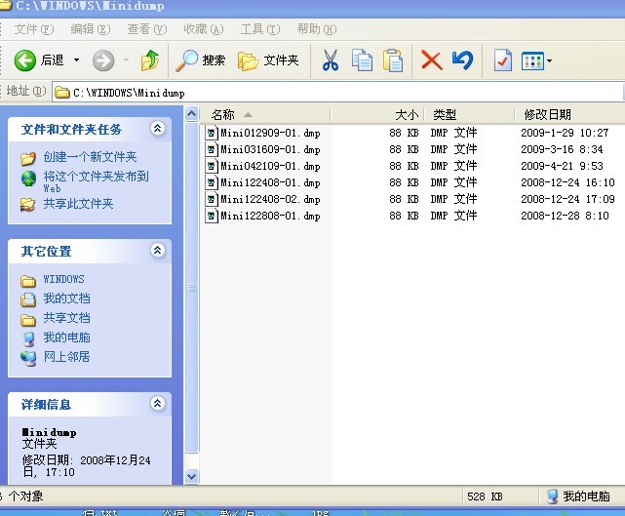The height and width of the screenshot is (516, 625).
Task: Click the address bar showing C:\WINDOWS\Minidump
Action: pyautogui.click(x=336, y=93)
